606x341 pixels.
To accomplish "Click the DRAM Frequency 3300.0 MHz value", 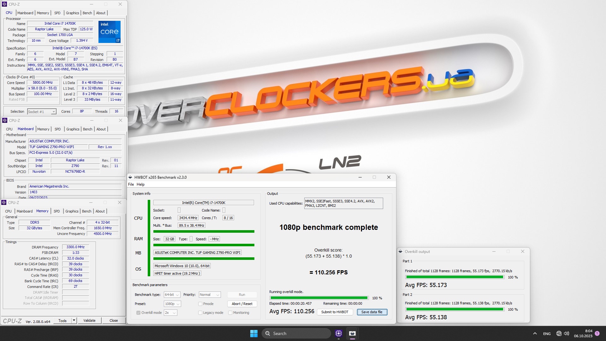I will click(75, 247).
